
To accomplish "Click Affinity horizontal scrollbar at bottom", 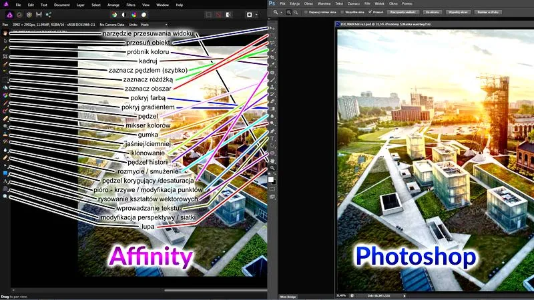I will (216, 291).
